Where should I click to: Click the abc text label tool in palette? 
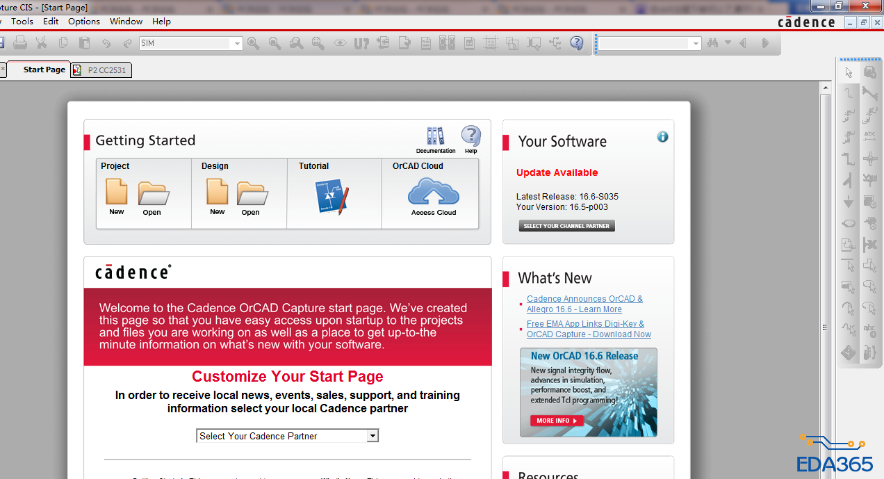tap(869, 137)
